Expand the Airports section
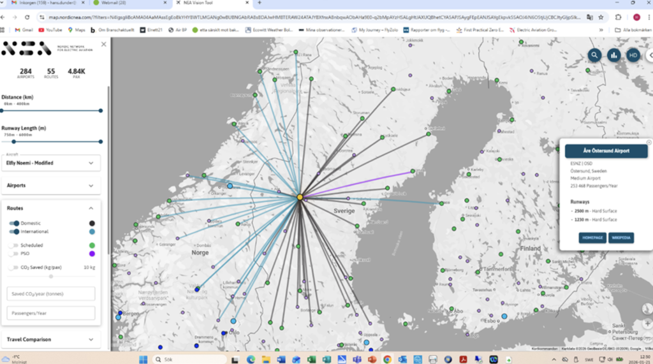This screenshot has height=364, width=653. (51, 186)
